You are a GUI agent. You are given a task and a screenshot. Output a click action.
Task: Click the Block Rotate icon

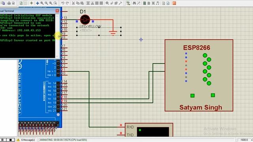(97, 3)
